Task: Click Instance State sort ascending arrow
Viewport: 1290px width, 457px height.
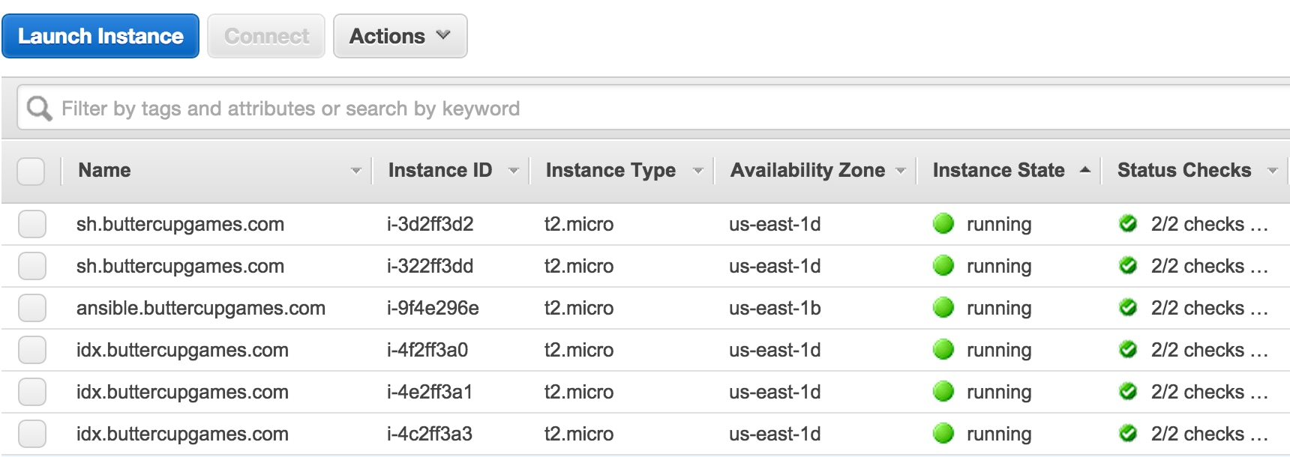Action: click(1084, 170)
